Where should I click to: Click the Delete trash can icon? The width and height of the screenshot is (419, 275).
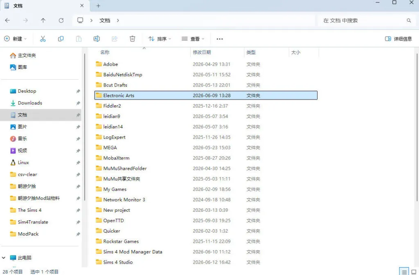(x=132, y=39)
